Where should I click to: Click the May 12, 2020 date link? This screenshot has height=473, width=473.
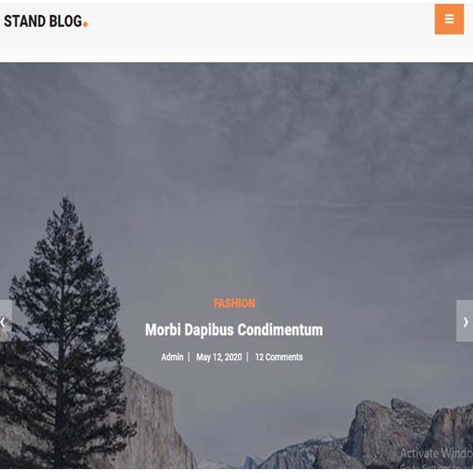(219, 357)
